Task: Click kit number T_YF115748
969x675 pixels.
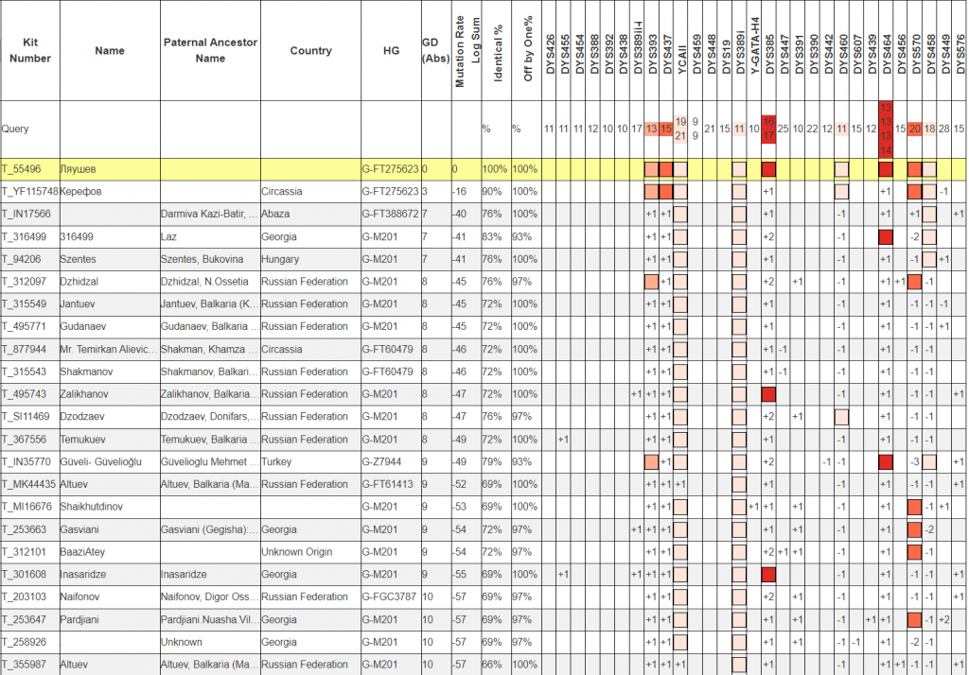Action: tap(28, 192)
